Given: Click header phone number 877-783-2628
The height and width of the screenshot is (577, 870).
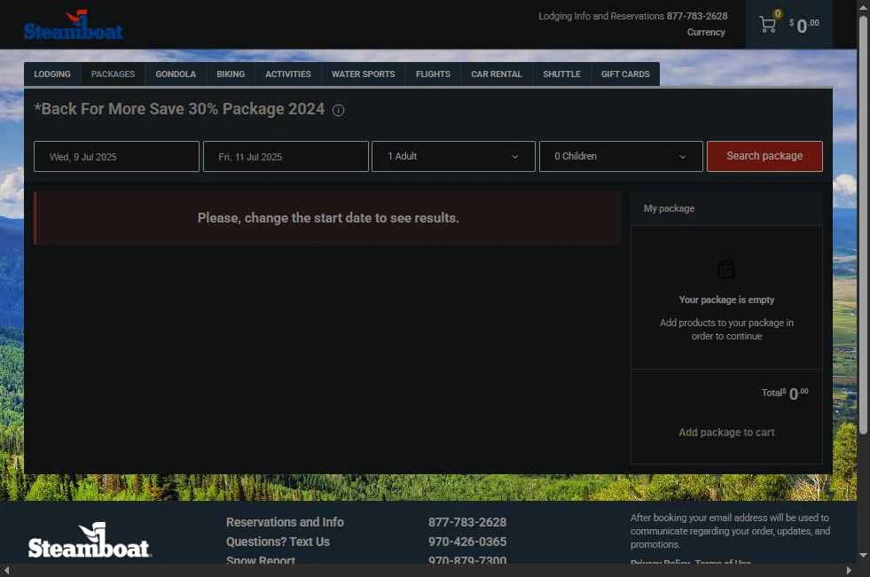Looking at the screenshot, I should [697, 16].
